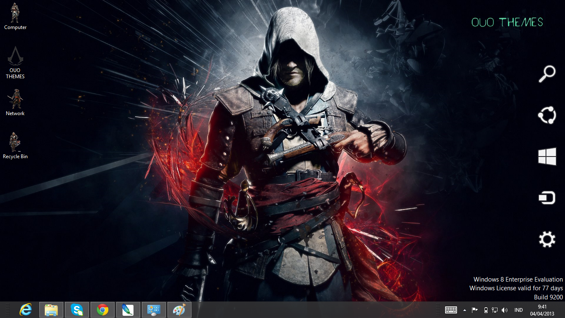
Task: Open the feather app on taskbar
Action: tap(128, 310)
